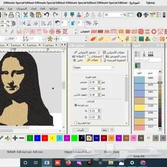Select the red tatami grid stitch icon
The image size is (167, 167).
141,31
